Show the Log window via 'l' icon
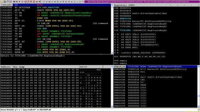Viewport: 200px width, 112px height. 44,2
